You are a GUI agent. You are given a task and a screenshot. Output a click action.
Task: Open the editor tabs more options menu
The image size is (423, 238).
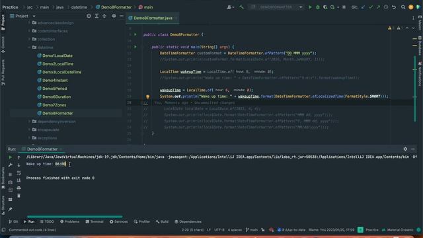(x=413, y=18)
